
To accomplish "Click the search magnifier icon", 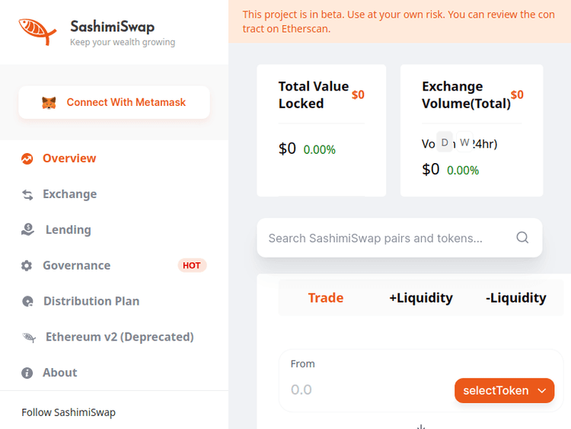I will tap(522, 238).
